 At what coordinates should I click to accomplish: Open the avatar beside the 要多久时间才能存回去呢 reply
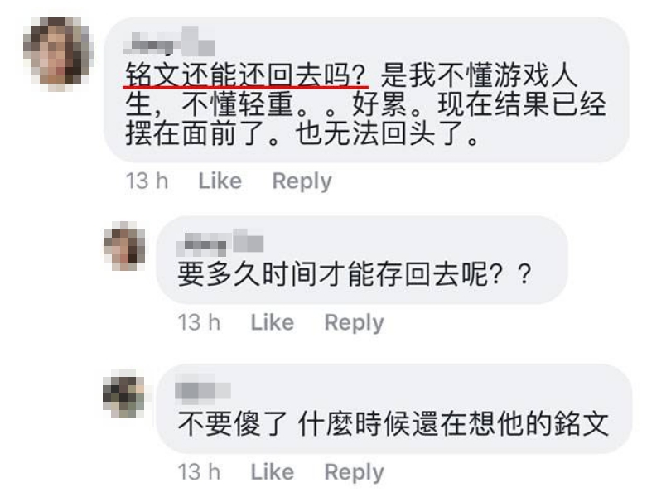(124, 246)
